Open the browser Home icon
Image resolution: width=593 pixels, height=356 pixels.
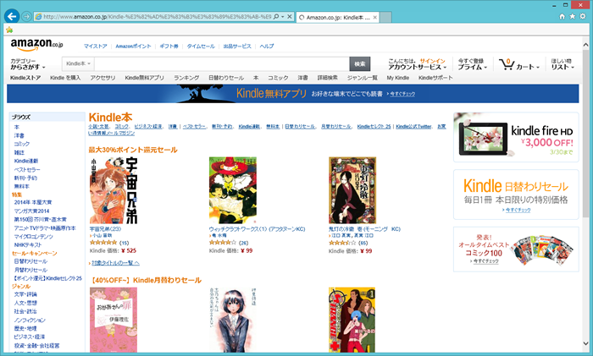(x=562, y=16)
